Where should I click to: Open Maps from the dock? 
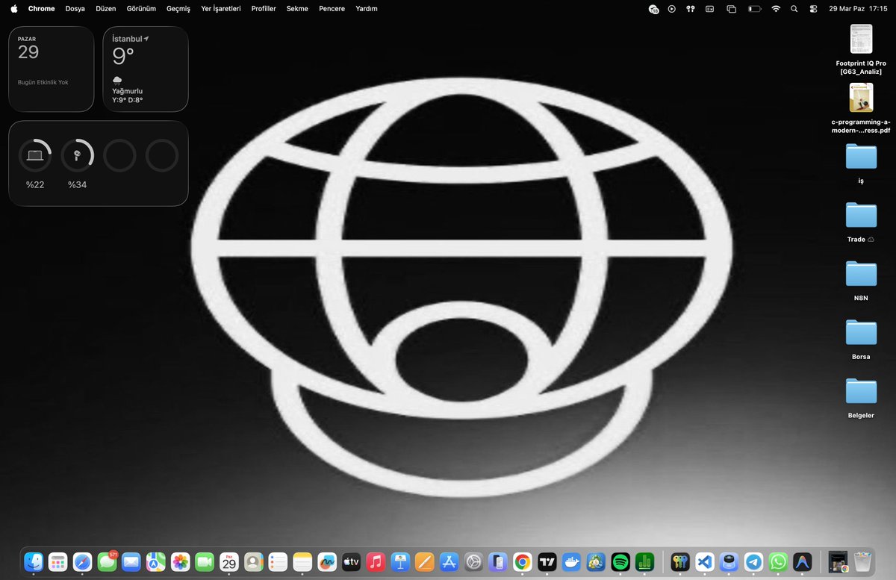155,561
